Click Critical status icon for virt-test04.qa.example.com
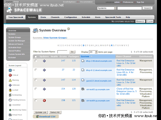The width and height of the screenshot is (161, 120). click(x=44, y=100)
